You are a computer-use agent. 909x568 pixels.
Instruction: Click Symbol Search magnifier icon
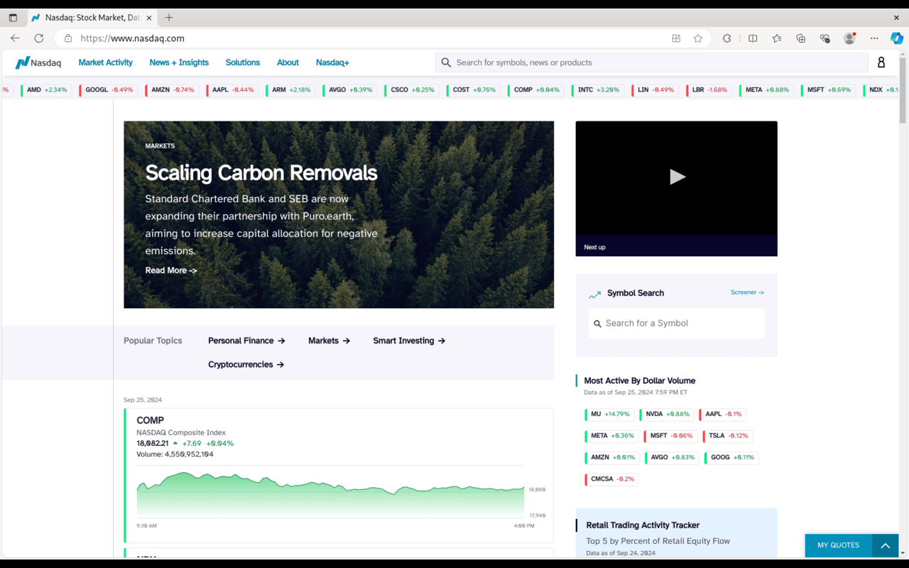598,323
